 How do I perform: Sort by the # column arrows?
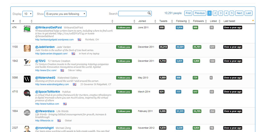[20, 21]
